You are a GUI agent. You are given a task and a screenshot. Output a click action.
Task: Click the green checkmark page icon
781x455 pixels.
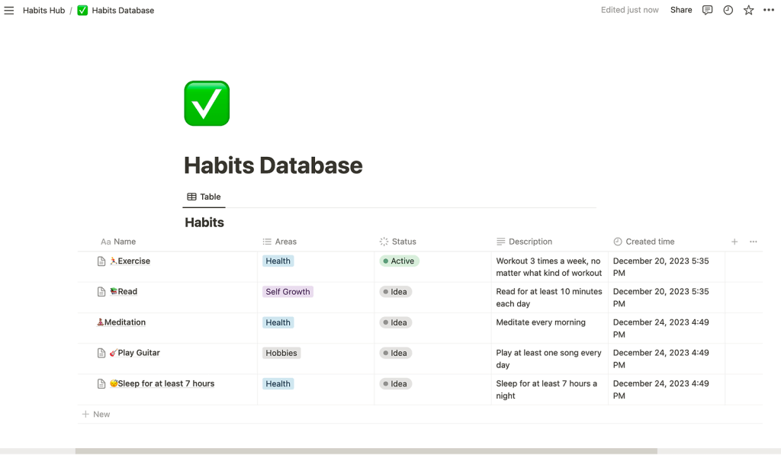pos(206,103)
